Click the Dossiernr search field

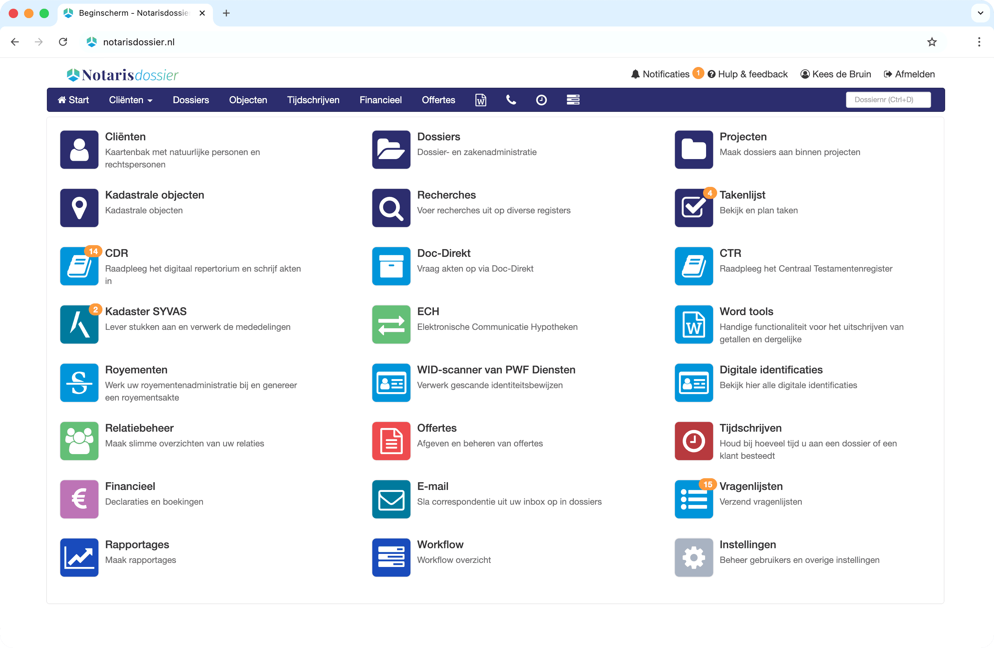pyautogui.click(x=888, y=99)
